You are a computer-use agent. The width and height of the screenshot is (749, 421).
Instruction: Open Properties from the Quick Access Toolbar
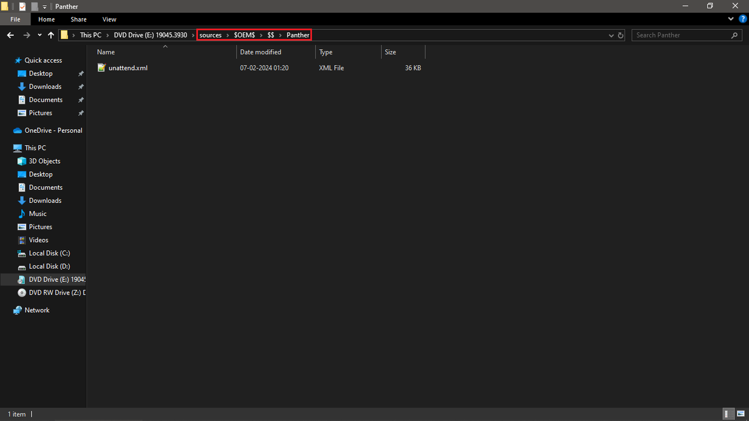coord(22,6)
